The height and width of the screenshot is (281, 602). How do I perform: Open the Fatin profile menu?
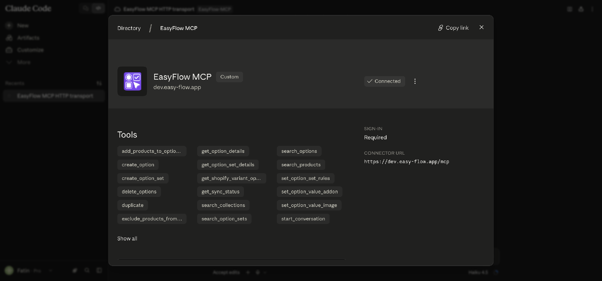click(28, 270)
